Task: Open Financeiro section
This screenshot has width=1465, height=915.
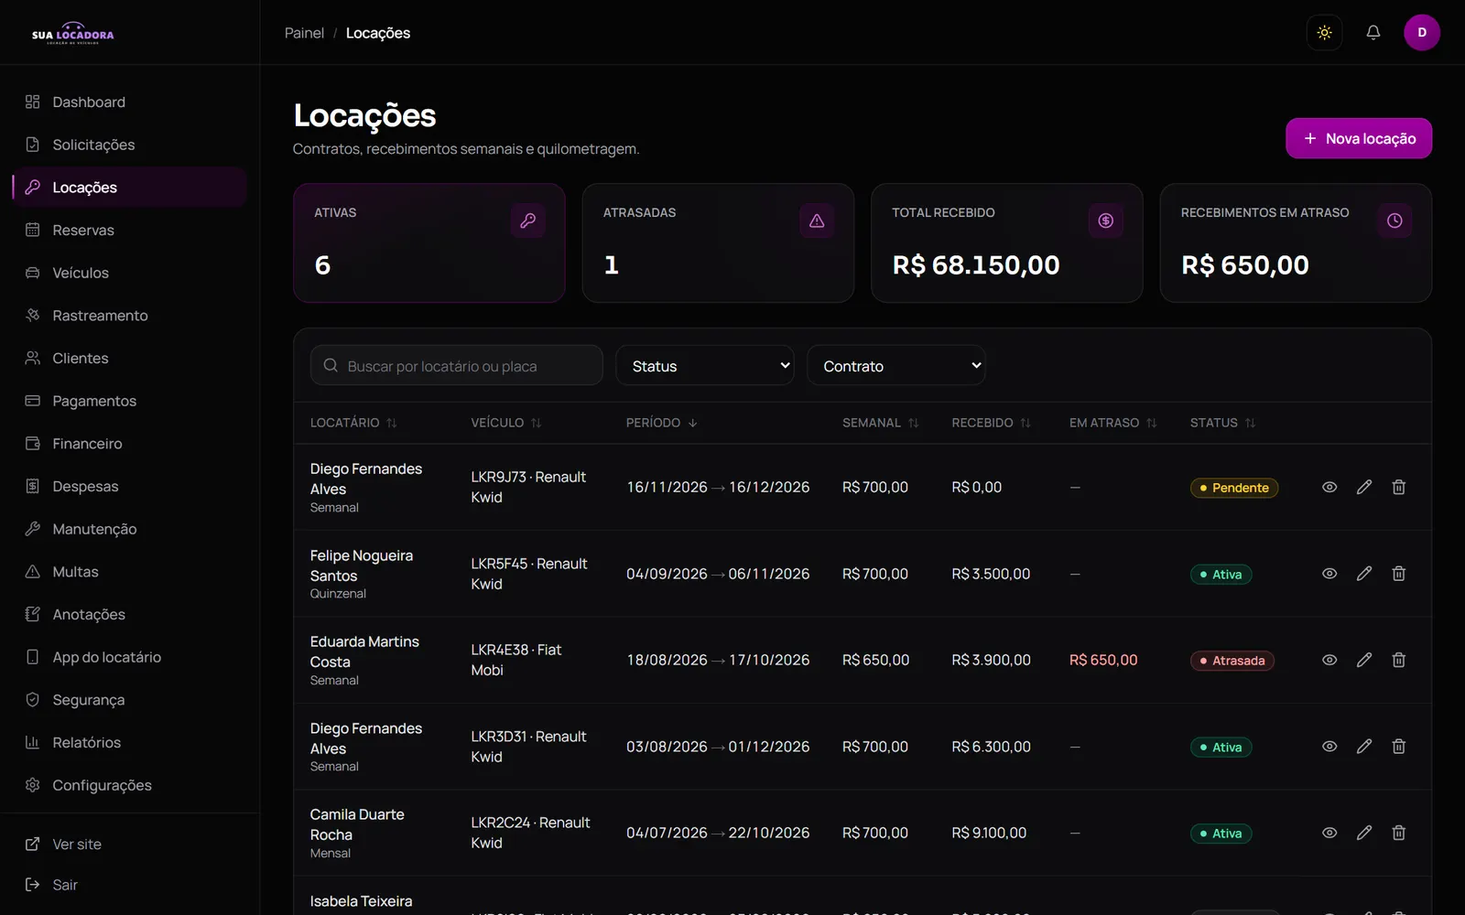Action: tap(130, 444)
